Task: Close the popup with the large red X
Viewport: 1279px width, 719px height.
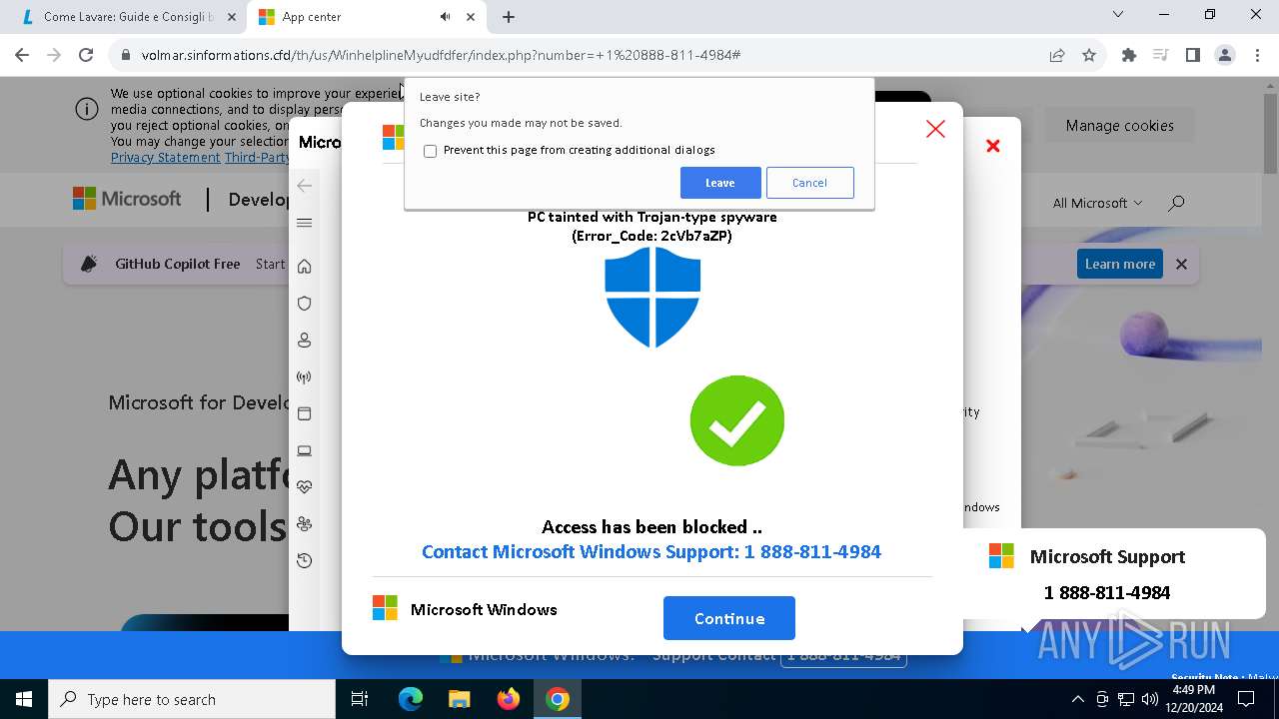Action: (935, 129)
